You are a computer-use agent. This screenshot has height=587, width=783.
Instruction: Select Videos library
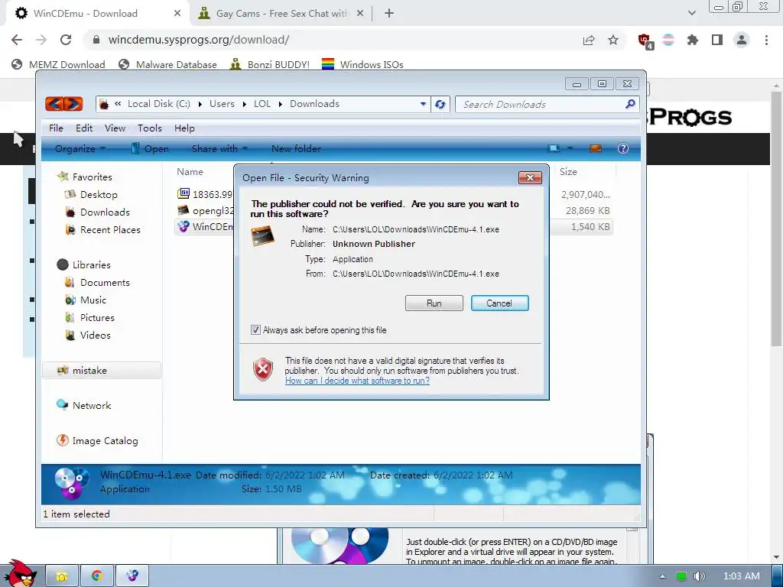coord(95,335)
